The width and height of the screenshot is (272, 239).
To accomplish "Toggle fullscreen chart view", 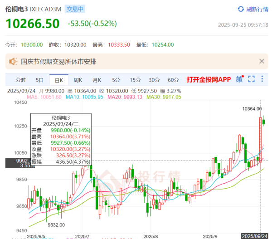I will coord(252,80).
